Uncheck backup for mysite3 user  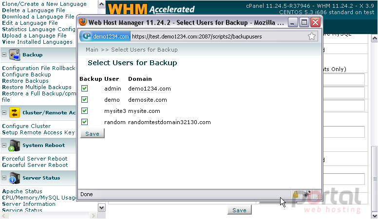coord(84,111)
